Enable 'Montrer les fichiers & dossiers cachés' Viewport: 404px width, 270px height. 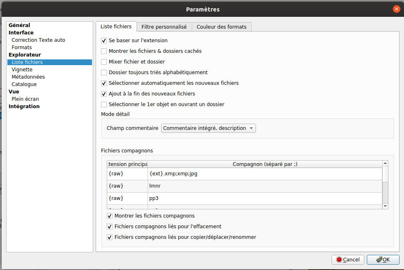click(x=104, y=51)
